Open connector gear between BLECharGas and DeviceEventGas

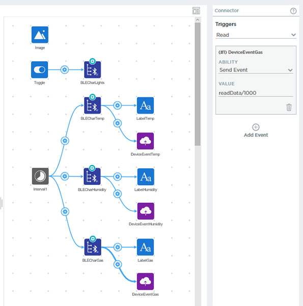(118, 264)
